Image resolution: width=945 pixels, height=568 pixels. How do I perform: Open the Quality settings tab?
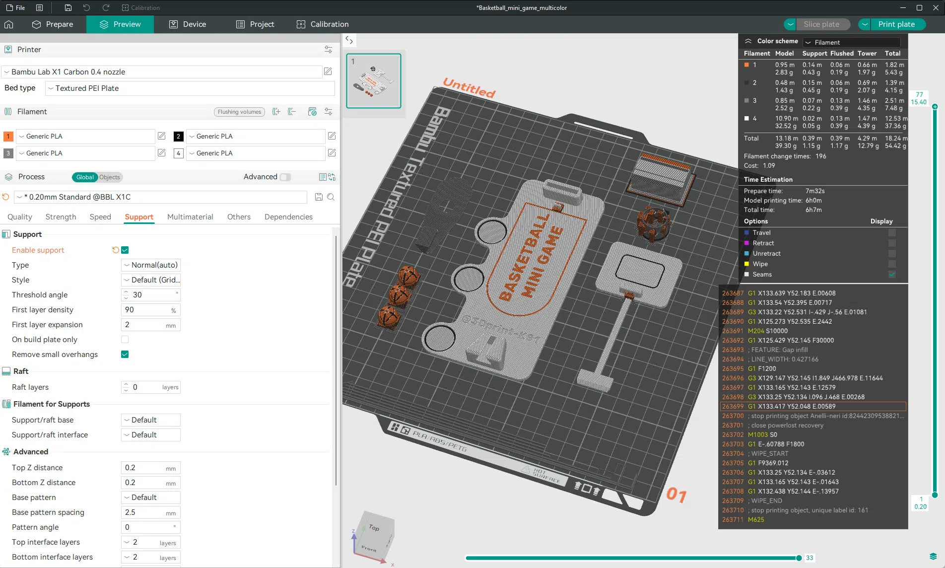click(x=20, y=217)
